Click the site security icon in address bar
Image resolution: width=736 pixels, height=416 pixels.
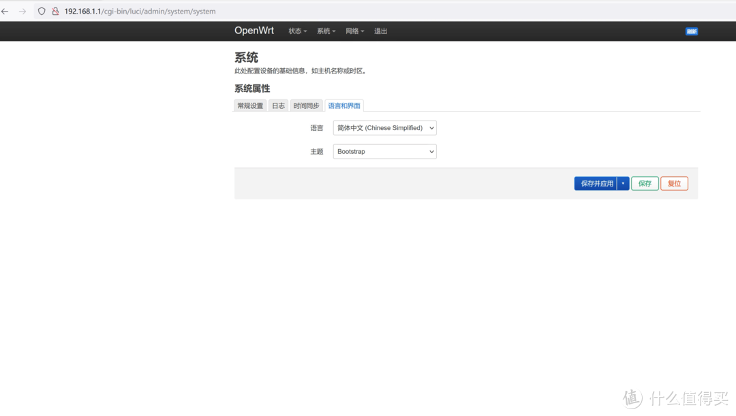pyautogui.click(x=55, y=11)
